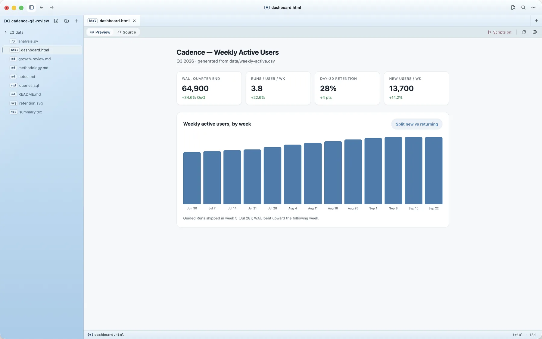
Task: Click the Jun 30 bar in chart
Action: point(192,178)
